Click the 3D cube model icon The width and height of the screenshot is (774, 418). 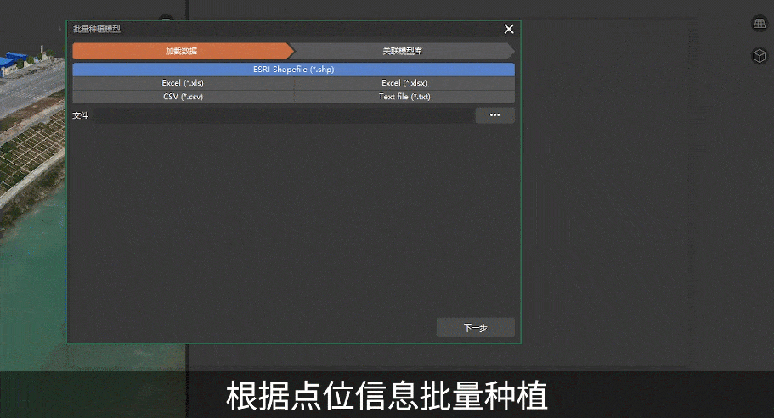point(759,56)
